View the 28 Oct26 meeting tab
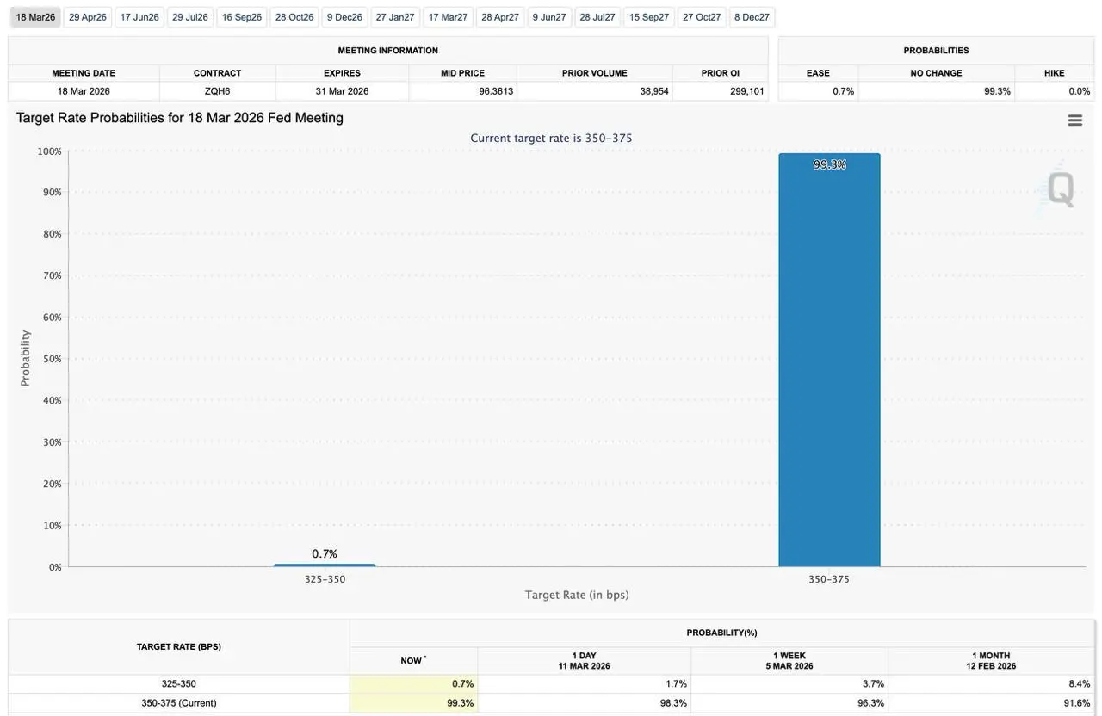The width and height of the screenshot is (1102, 716). (x=294, y=17)
